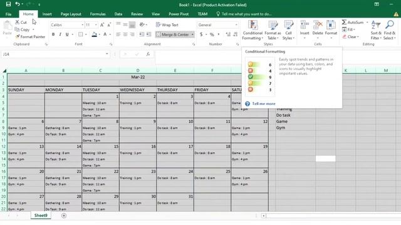The image size is (401, 225).
Task: Toggle Underline formatting
Action: [67, 34]
